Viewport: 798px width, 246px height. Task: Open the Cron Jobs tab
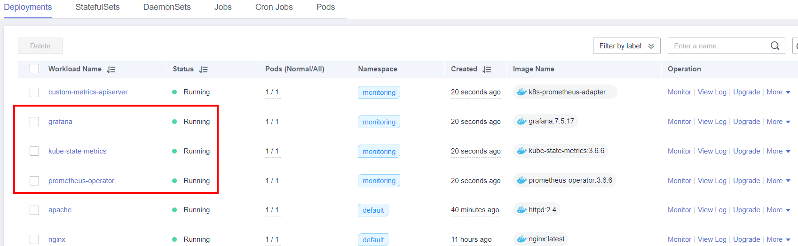pyautogui.click(x=274, y=8)
